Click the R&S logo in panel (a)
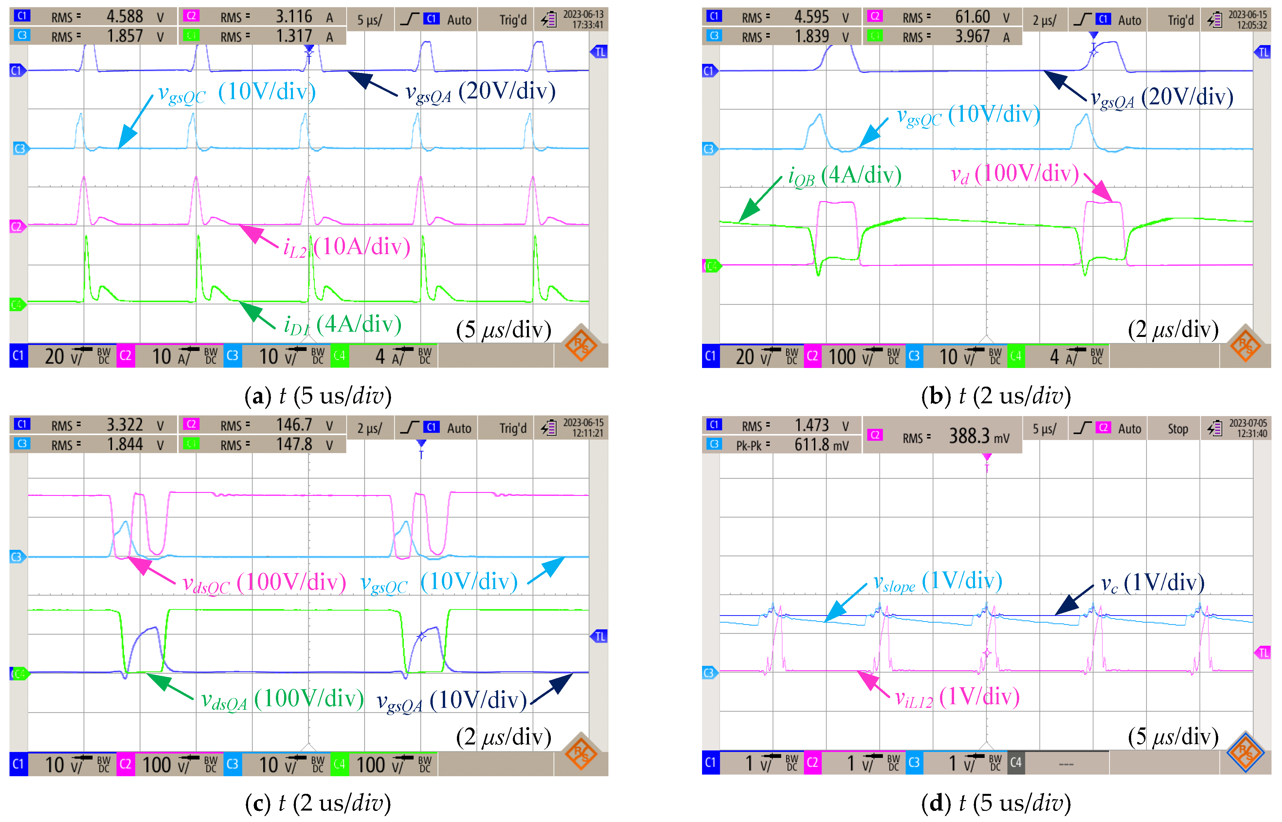Image resolution: width=1282 pixels, height=822 pixels. click(x=581, y=345)
